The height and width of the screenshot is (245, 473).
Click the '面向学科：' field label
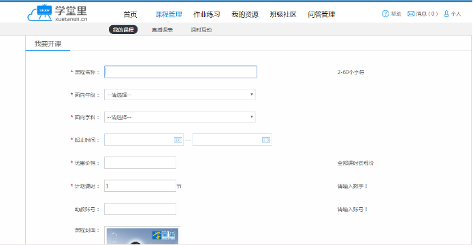point(87,117)
